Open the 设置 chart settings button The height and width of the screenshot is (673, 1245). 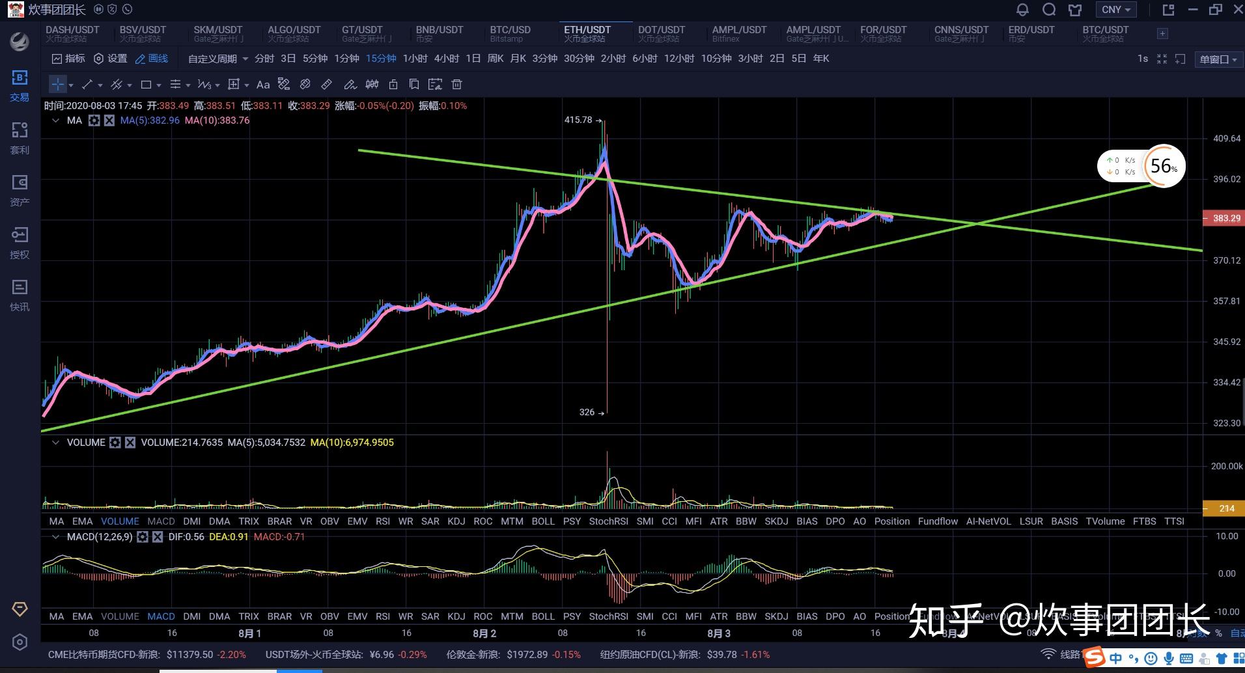pos(111,59)
